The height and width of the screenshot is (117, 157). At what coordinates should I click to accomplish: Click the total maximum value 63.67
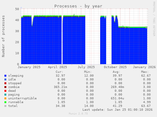coord(146,106)
